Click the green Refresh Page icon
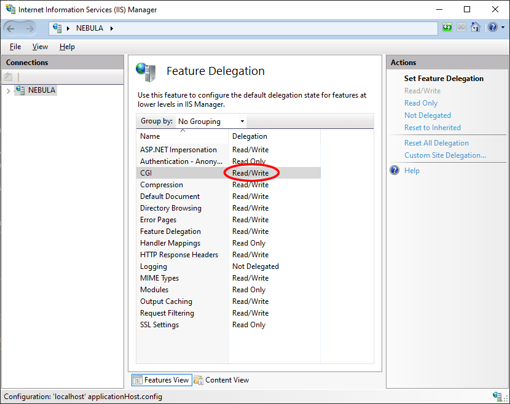The height and width of the screenshot is (404, 510). tap(447, 27)
